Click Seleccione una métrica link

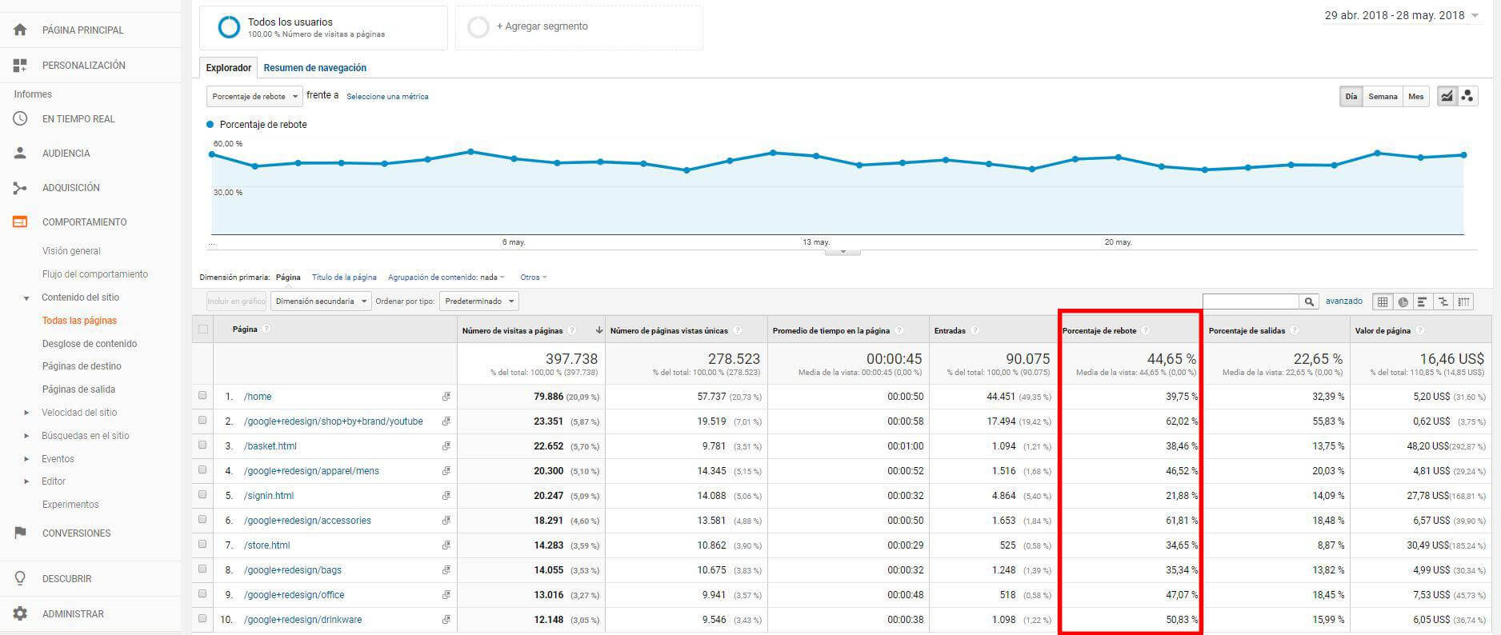387,97
